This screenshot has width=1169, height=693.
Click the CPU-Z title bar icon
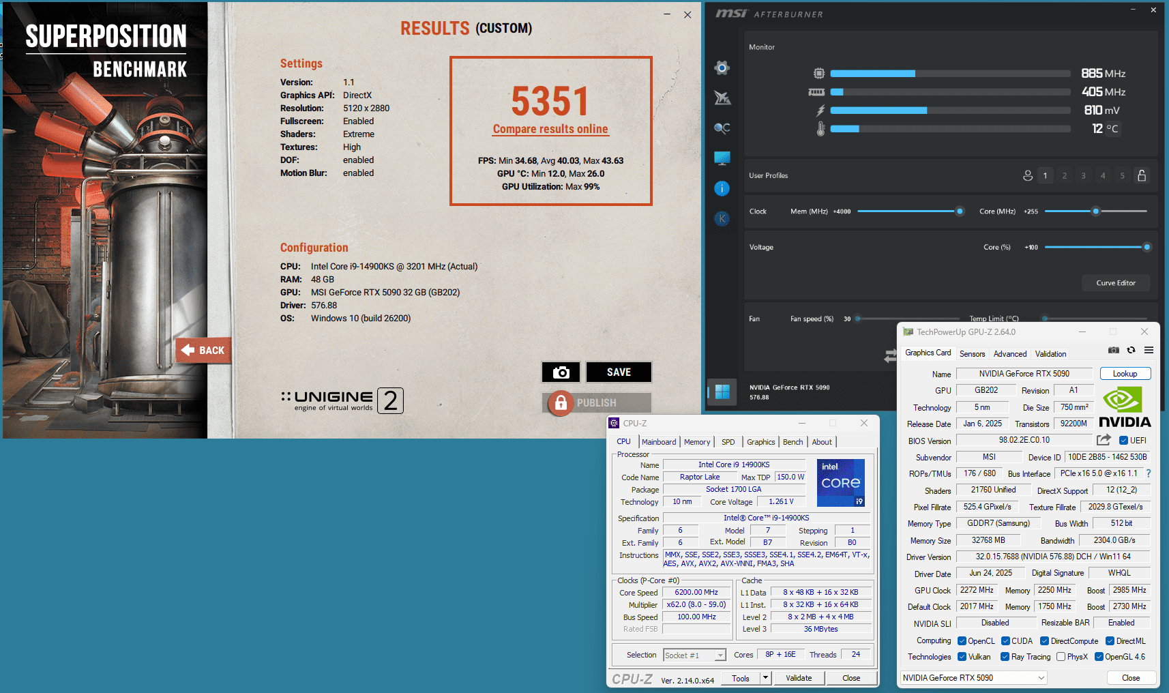(614, 423)
